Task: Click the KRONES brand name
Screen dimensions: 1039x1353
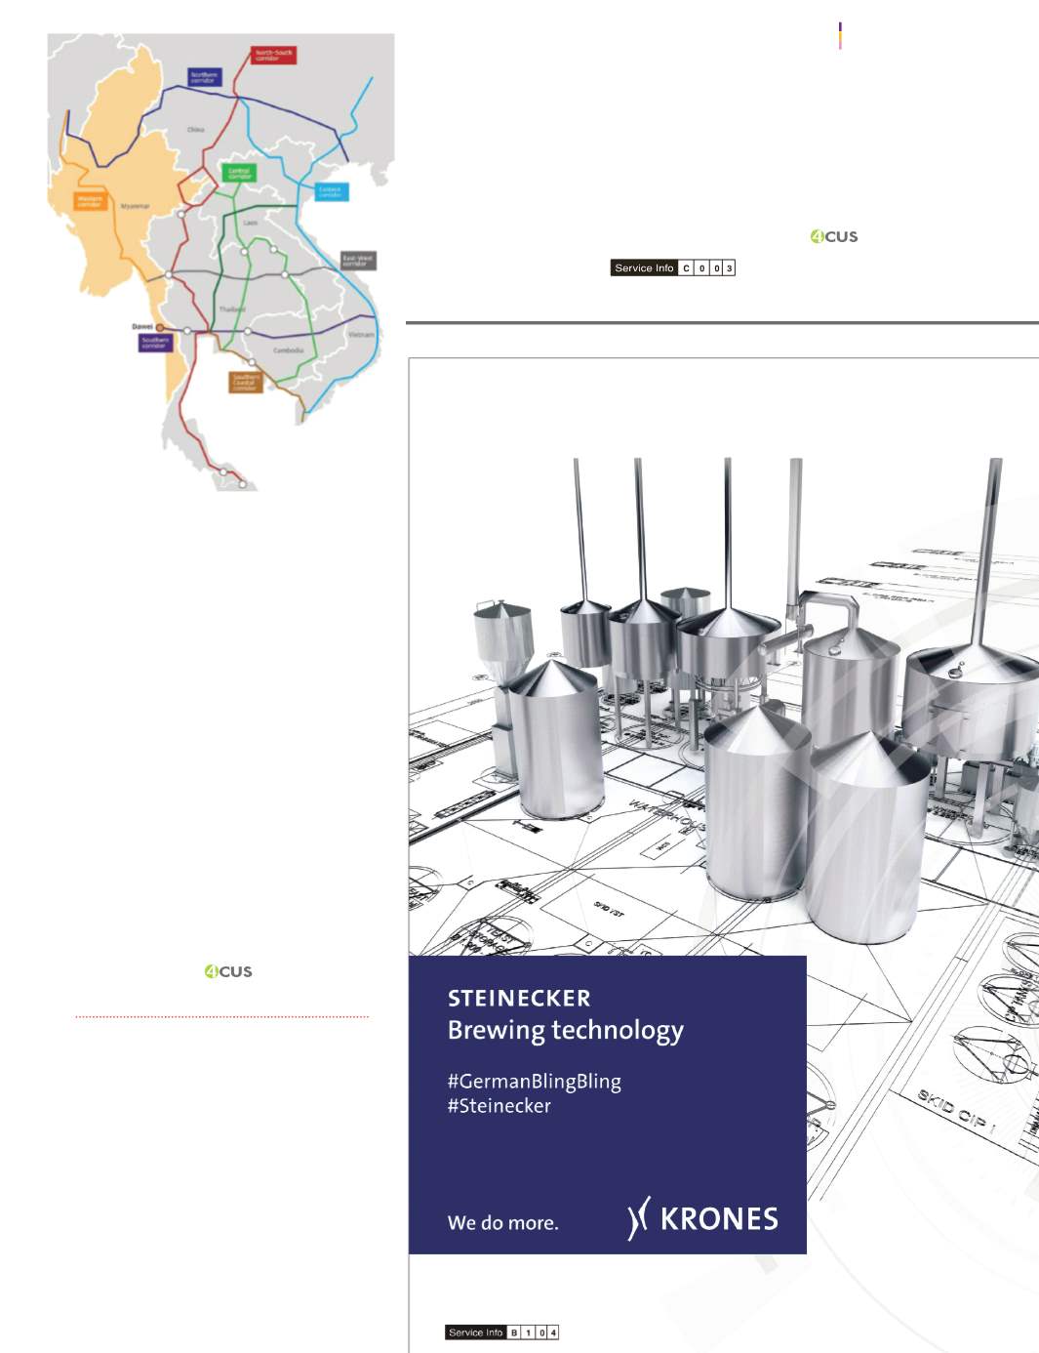Action: [719, 1218]
